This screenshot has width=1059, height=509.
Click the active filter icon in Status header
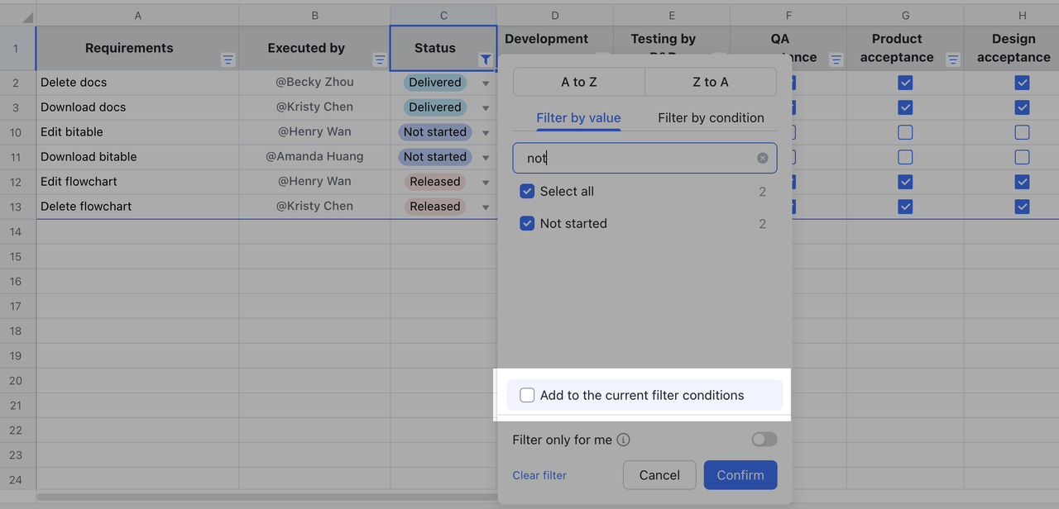pyautogui.click(x=486, y=59)
